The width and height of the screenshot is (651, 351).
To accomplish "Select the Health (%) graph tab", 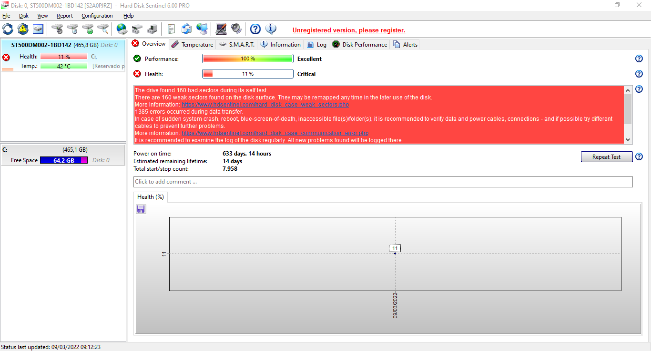I will pyautogui.click(x=151, y=197).
